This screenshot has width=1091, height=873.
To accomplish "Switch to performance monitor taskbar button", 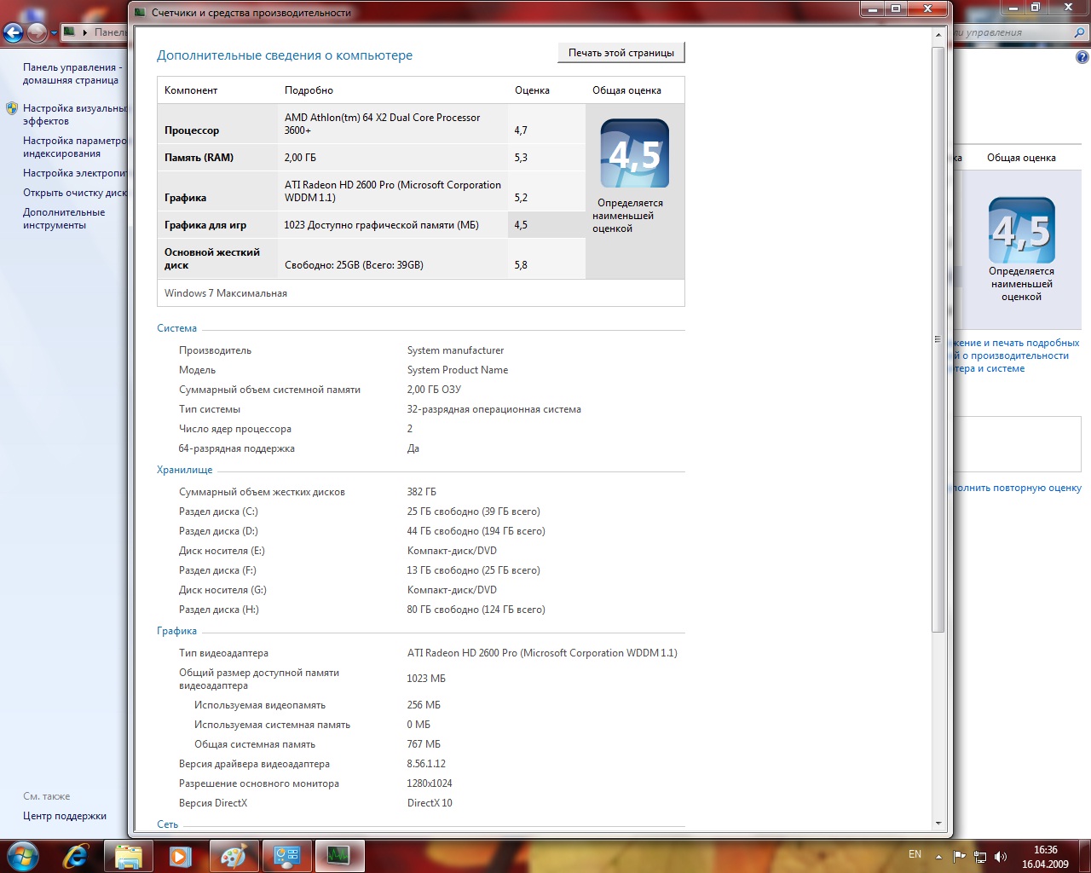I will tap(339, 856).
